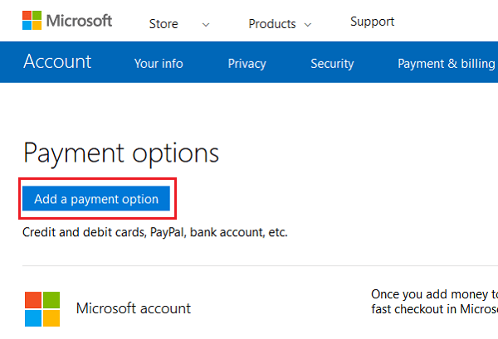Click the divider line above Microsoft account
Screen dimensions: 498x339
249,266
